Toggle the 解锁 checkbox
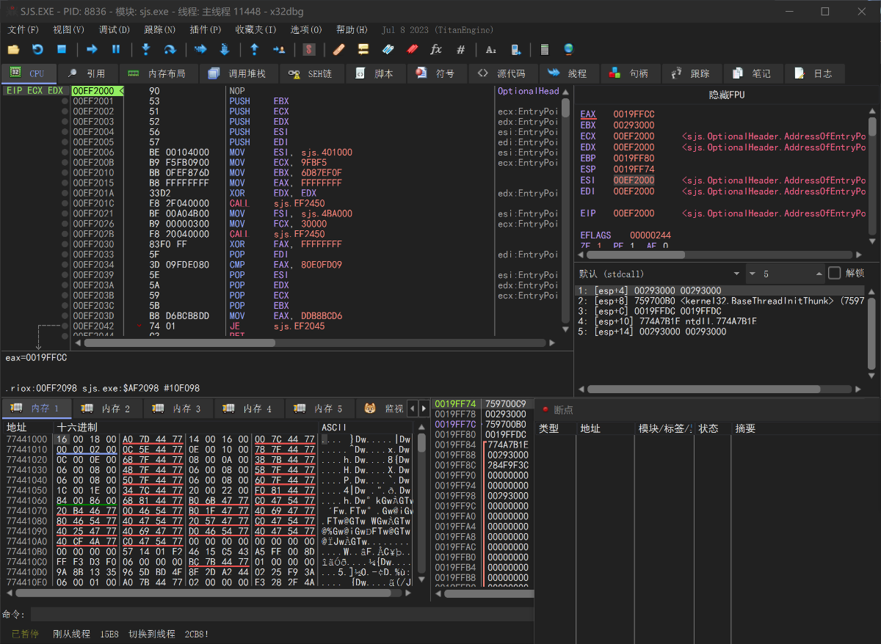 [835, 274]
